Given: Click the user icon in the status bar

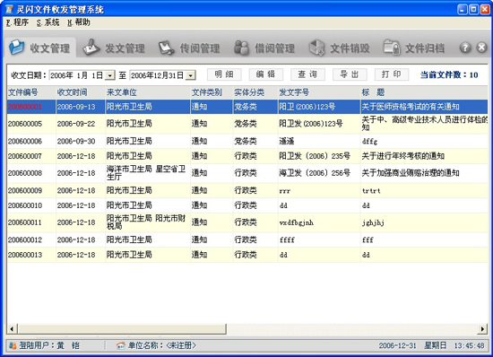Looking at the screenshot, I should pyautogui.click(x=13, y=345).
